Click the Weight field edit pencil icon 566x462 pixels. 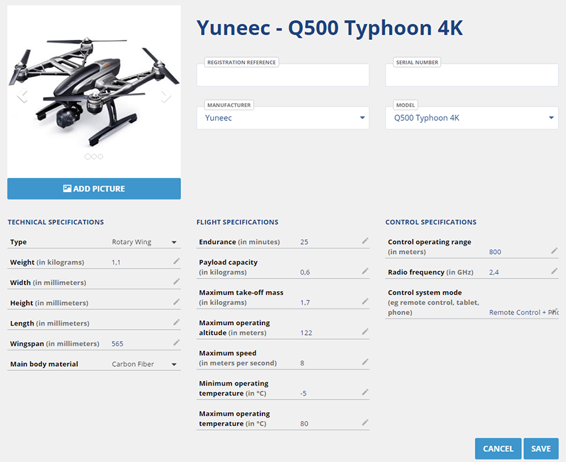point(176,261)
